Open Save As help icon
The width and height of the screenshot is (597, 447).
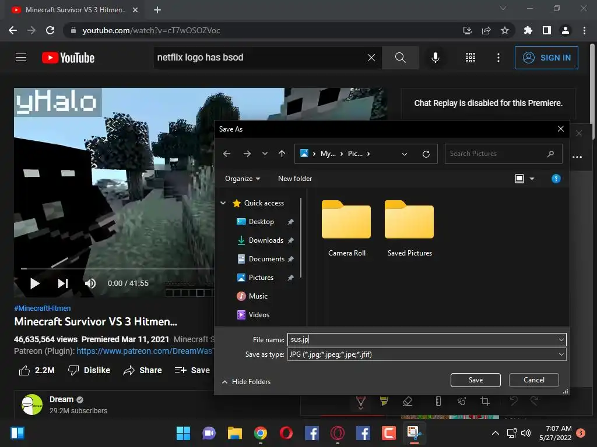(x=556, y=179)
